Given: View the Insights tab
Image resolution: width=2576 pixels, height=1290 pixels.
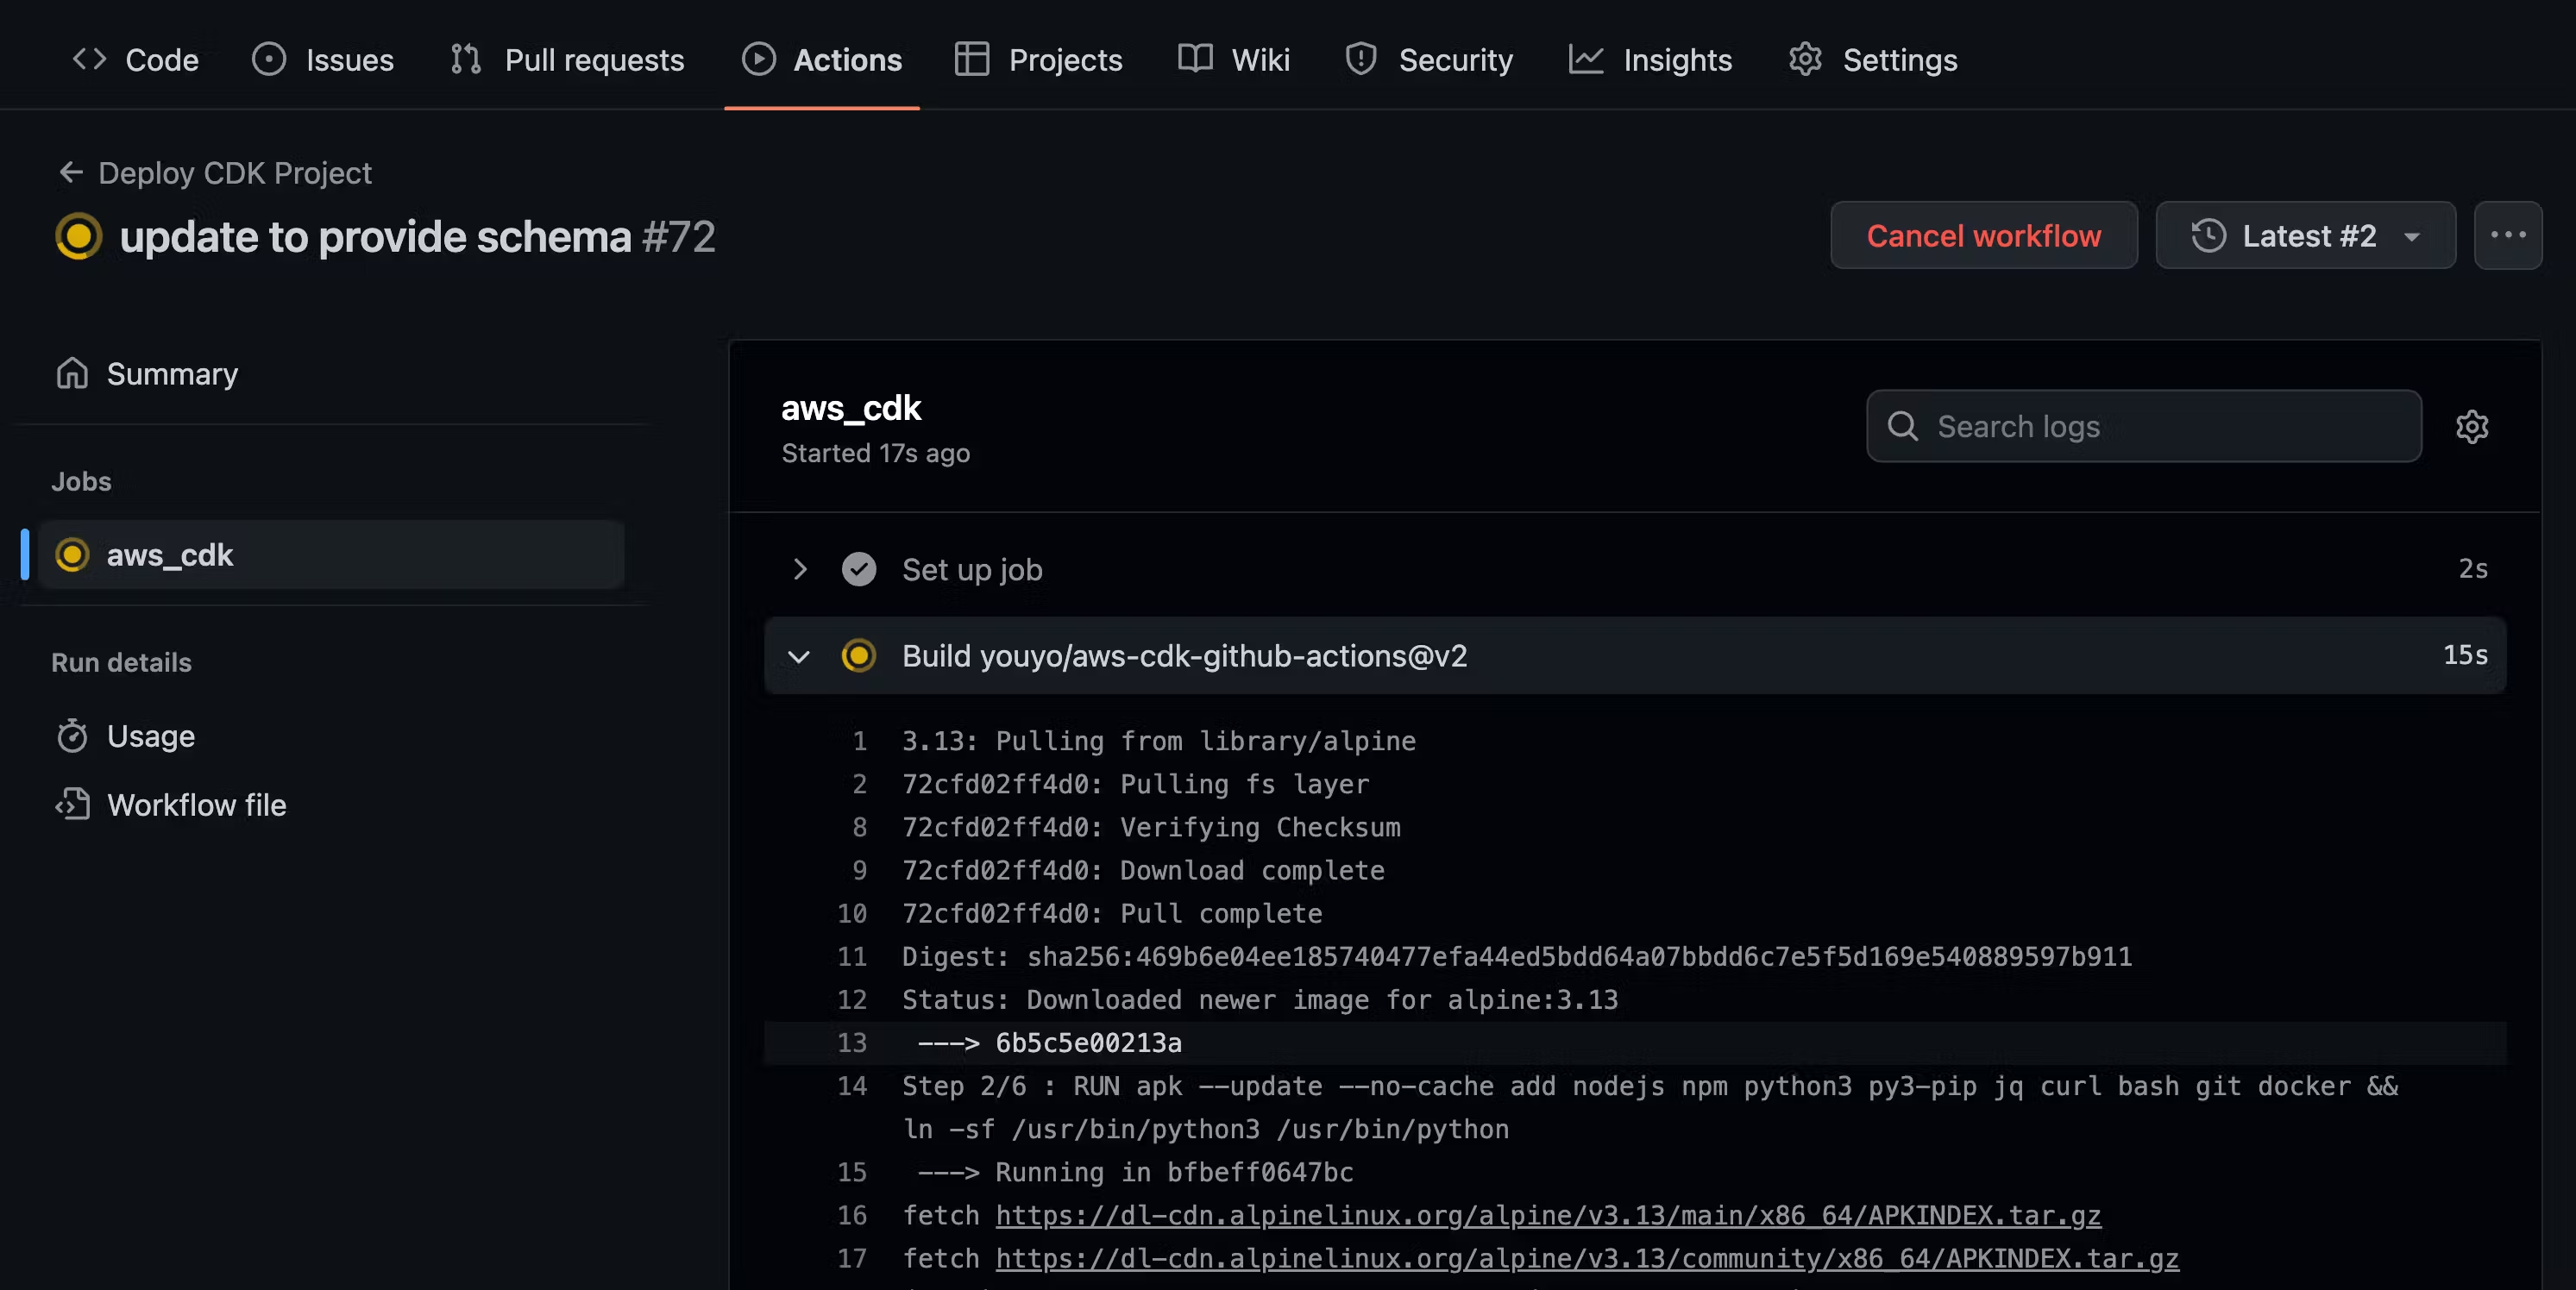Looking at the screenshot, I should pos(1650,60).
